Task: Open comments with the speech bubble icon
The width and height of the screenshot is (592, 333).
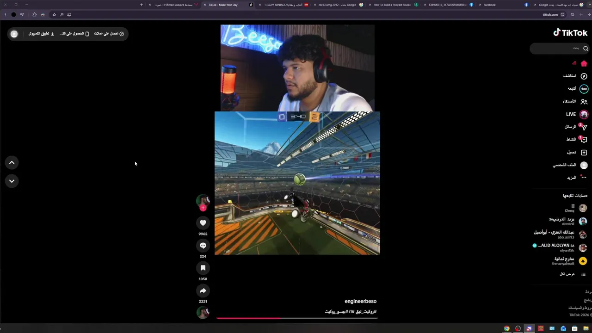Action: click(203, 246)
